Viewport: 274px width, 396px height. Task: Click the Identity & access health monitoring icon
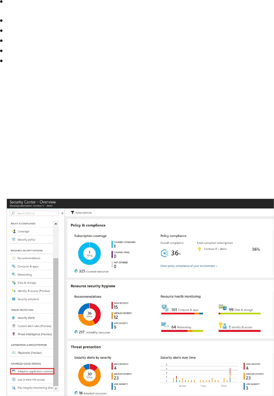pyautogui.click(x=223, y=326)
